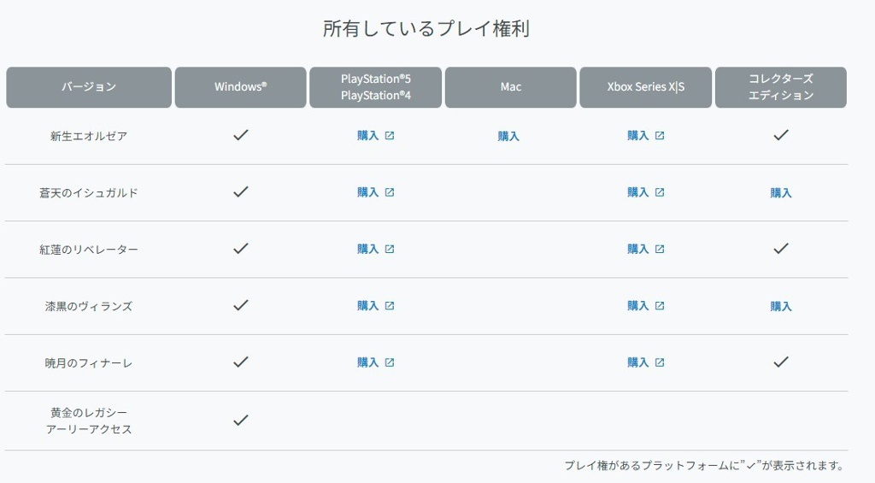Open external link icon for 蒼天のイシュガルド PlayStation

390,192
